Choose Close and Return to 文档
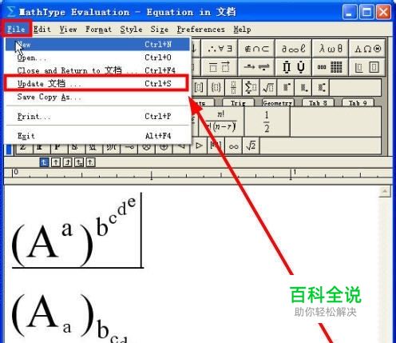The width and height of the screenshot is (396, 343). tap(98, 70)
